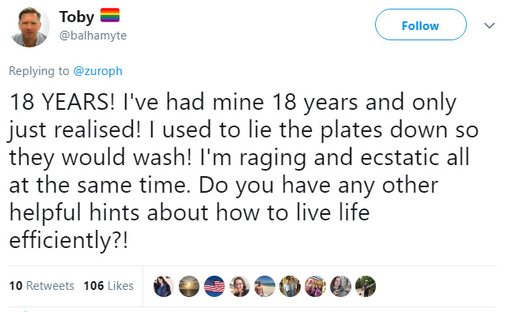Open the woman with glasses resting chin avatar
The image size is (512, 312).
pos(240,286)
